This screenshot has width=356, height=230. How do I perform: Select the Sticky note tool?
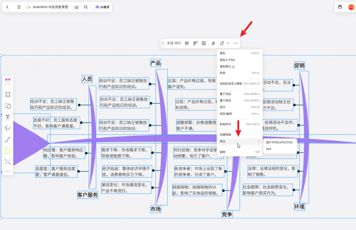pos(8,151)
